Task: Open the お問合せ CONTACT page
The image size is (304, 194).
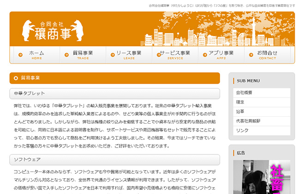Action: (x=268, y=55)
